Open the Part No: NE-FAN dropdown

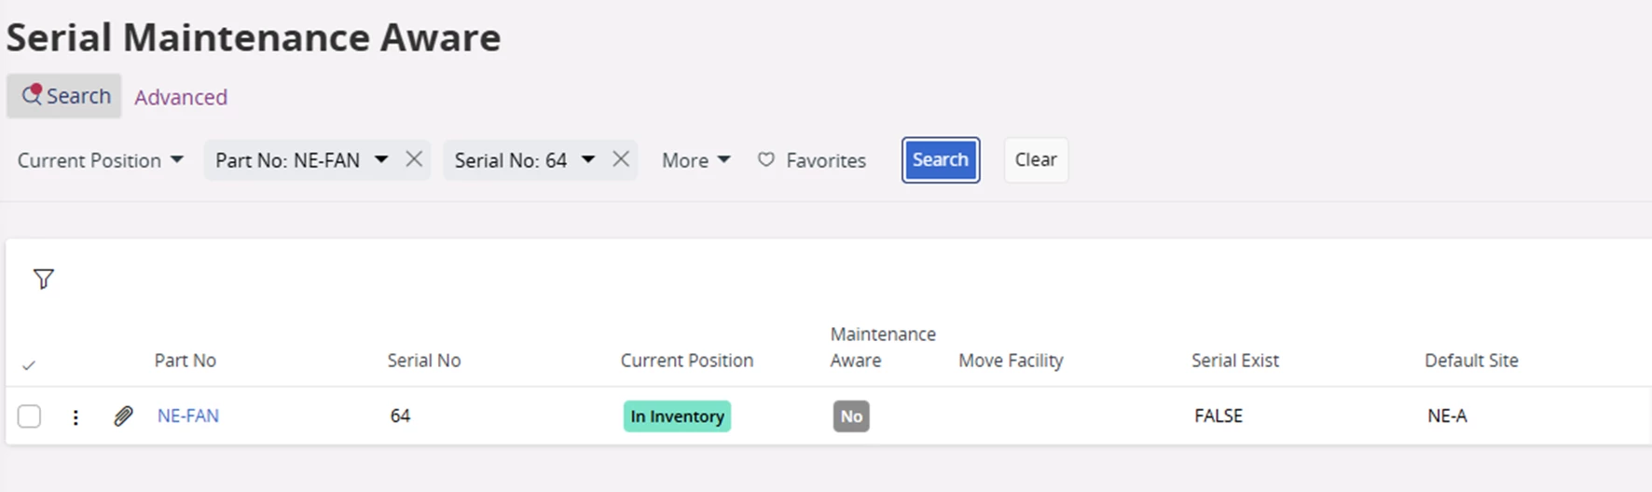380,160
